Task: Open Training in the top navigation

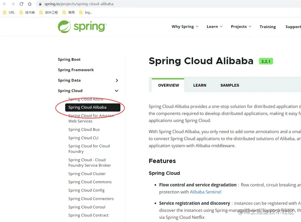Action: click(x=268, y=27)
